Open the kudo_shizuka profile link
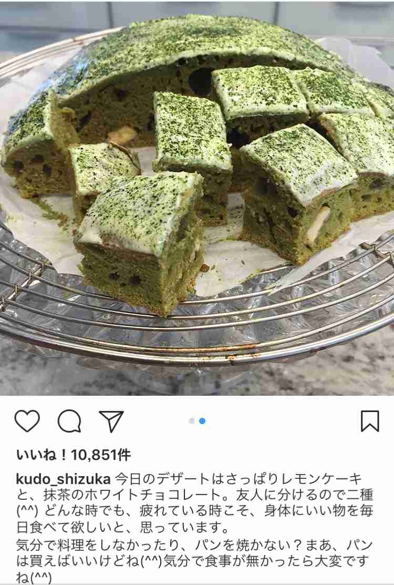The height and width of the screenshot is (585, 394). (x=64, y=479)
